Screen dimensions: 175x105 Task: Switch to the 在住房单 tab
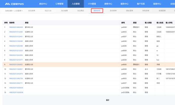[x=32, y=11]
